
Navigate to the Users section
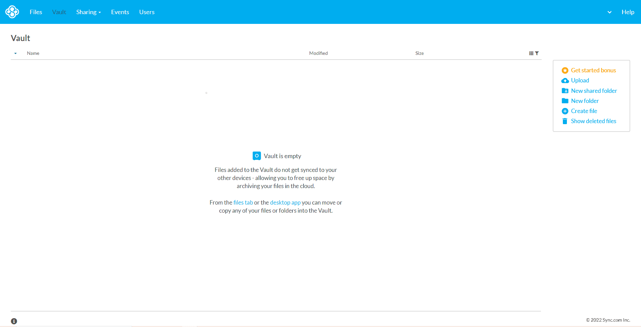coord(147,12)
